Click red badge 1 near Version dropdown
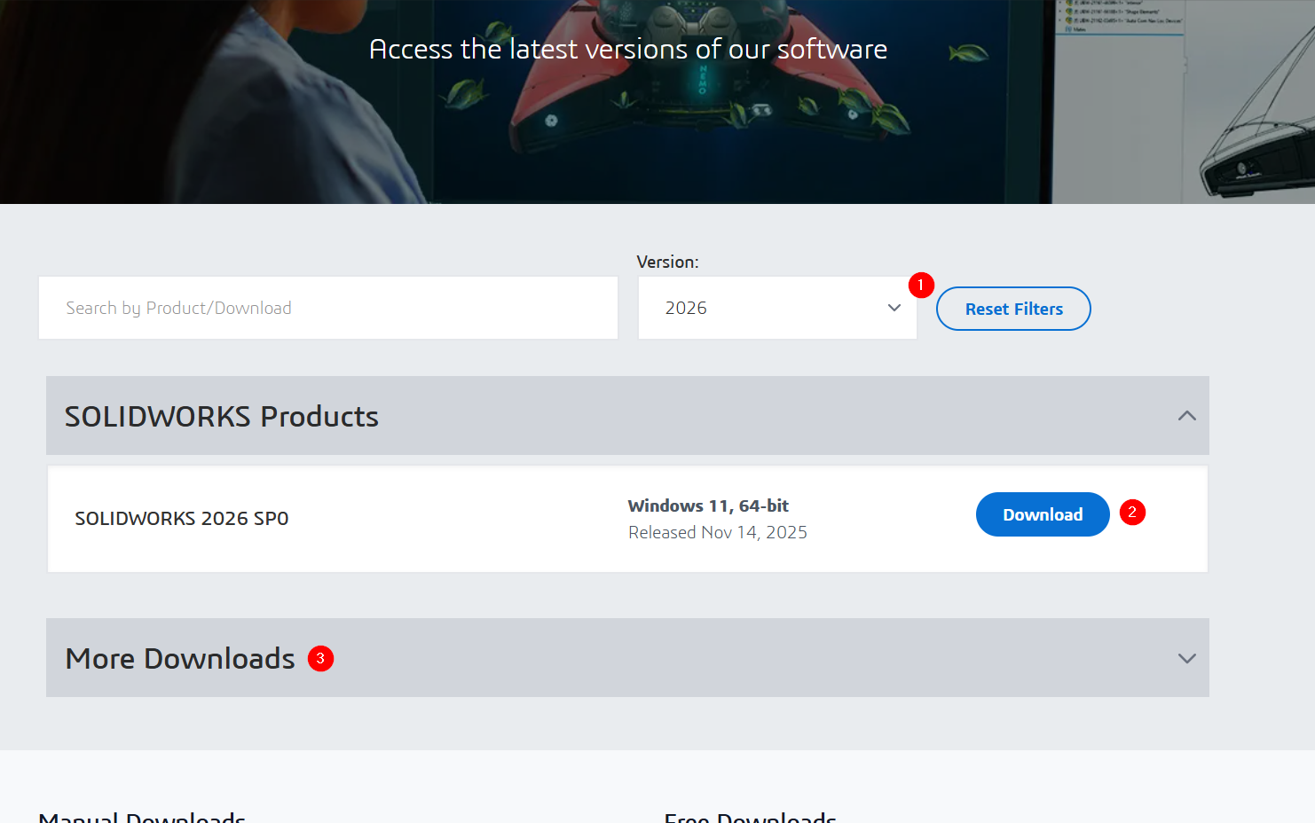 pos(920,285)
